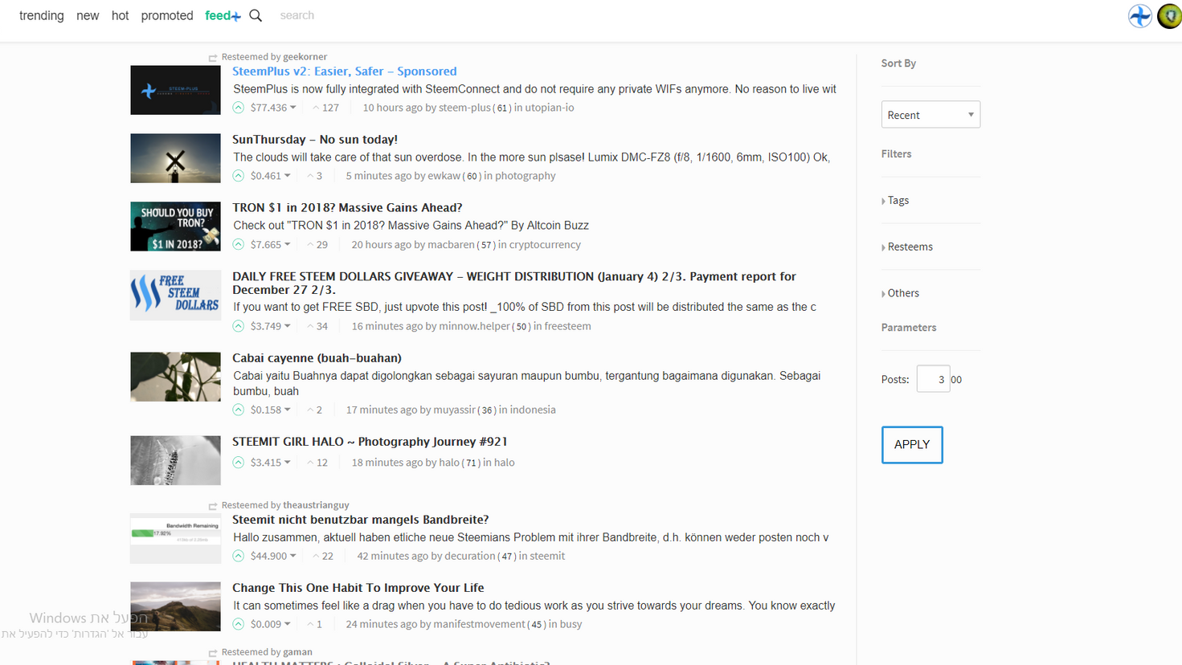Open the user avatar in the top bar
Screen dimensions: 1182x665
coord(1170,15)
